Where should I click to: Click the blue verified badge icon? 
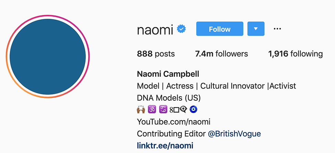tap(181, 29)
